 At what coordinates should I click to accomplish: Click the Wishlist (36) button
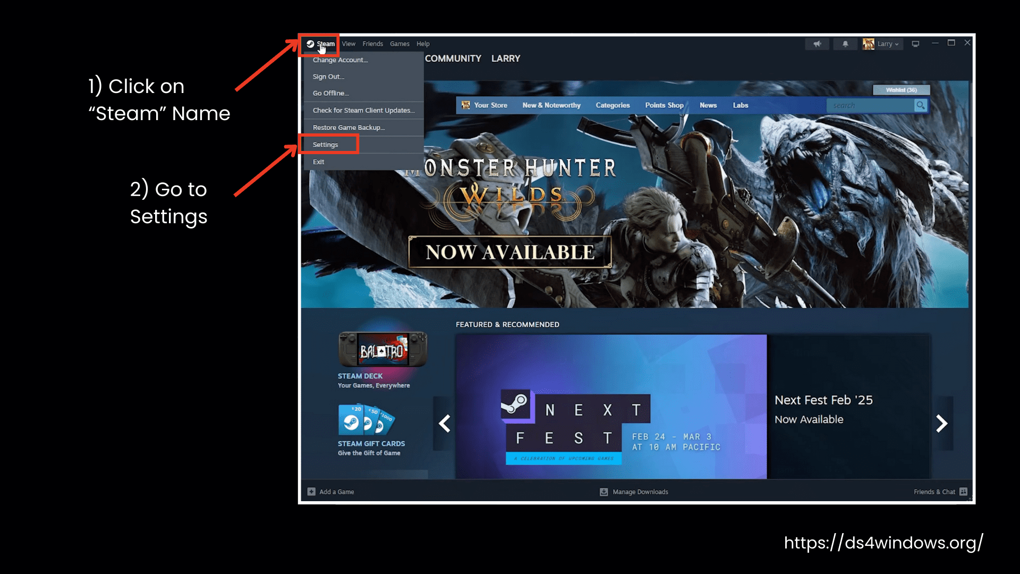(x=901, y=90)
